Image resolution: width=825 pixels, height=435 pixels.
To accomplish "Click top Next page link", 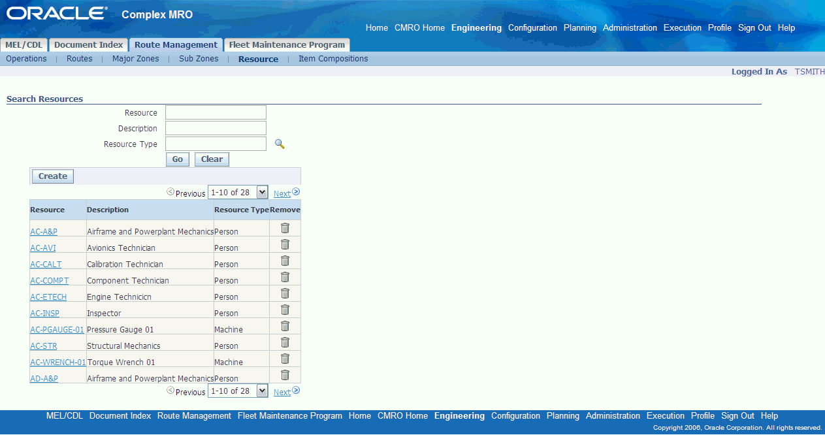I will click(282, 194).
